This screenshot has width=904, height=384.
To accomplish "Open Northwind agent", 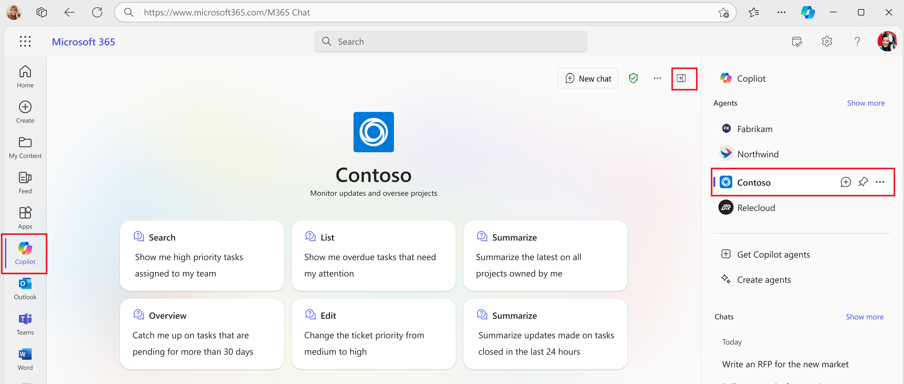I will [x=759, y=154].
